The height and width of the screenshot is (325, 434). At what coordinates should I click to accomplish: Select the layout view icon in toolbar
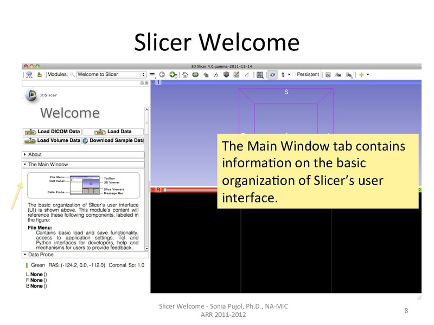[x=259, y=74]
